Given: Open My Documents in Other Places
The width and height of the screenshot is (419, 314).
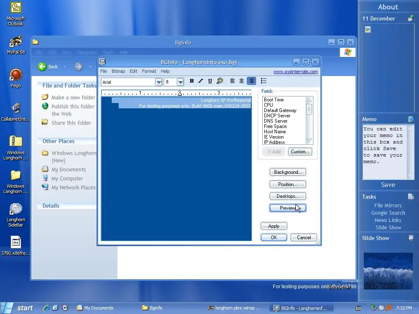Looking at the screenshot, I should [64, 170].
